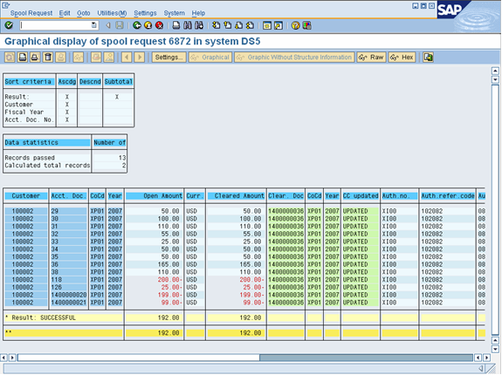
Task: Click Acct. Doc. cell '1400000020'
Action: click(69, 295)
